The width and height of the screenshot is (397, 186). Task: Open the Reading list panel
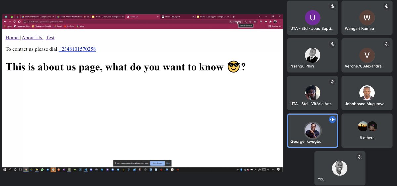coord(275,26)
